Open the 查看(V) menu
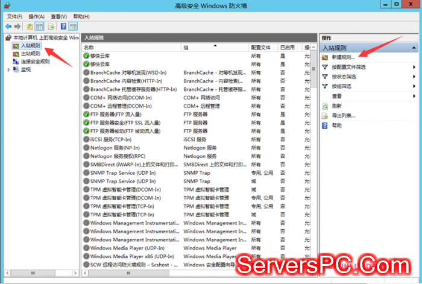 point(58,16)
